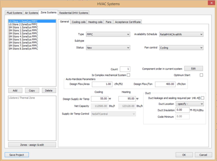This screenshot has height=161, width=217.
Task: Click the Edit component order button
Action: [194, 68]
